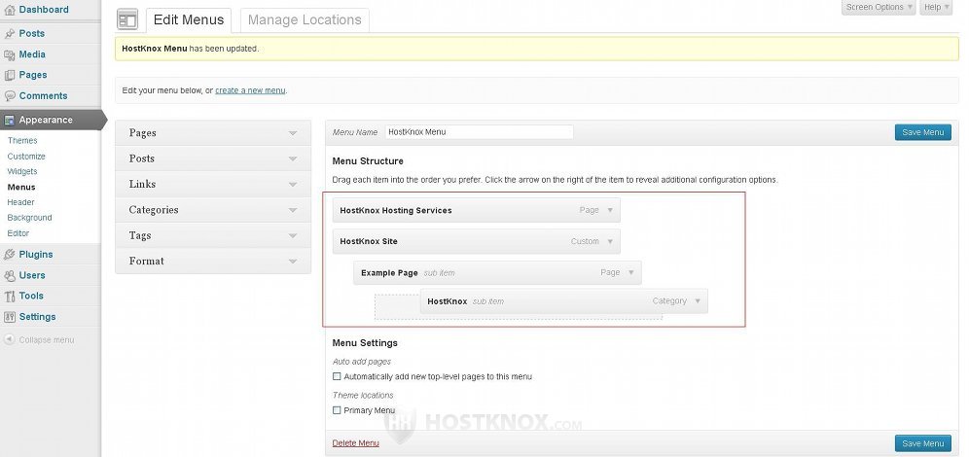Image resolution: width=969 pixels, height=457 pixels.
Task: Click the Media icon in sidebar
Action: 10,55
